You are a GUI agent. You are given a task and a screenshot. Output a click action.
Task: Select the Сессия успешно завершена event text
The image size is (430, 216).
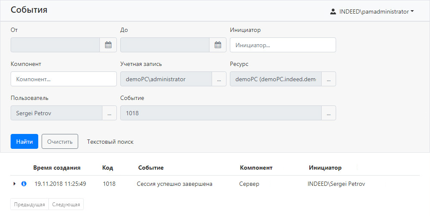click(175, 184)
